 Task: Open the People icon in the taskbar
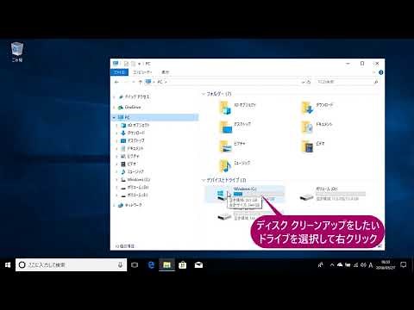320,265
